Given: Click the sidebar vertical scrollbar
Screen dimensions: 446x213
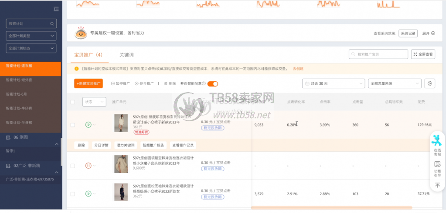Looking at the screenshot, I should click(x=61, y=151).
